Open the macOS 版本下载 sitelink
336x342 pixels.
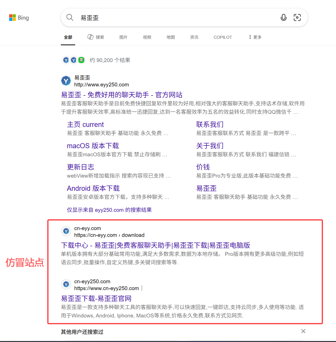click(93, 146)
